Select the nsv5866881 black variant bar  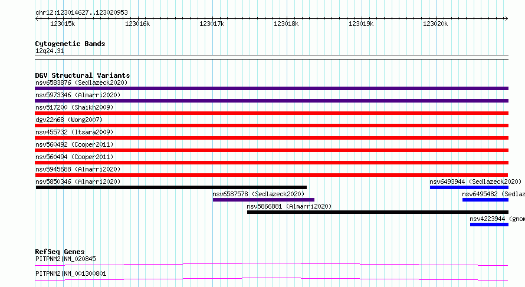coord(378,212)
